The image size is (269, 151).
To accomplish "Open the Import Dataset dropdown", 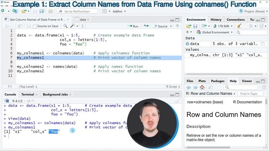I will (206, 26).
